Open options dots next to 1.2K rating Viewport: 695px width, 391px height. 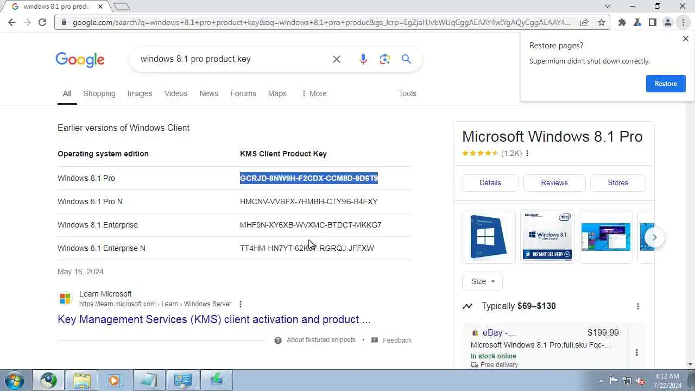coord(527,153)
